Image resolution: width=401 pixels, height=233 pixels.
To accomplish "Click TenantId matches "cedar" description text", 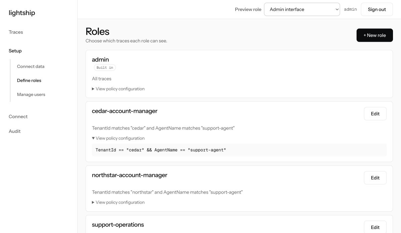I will pyautogui.click(x=163, y=128).
